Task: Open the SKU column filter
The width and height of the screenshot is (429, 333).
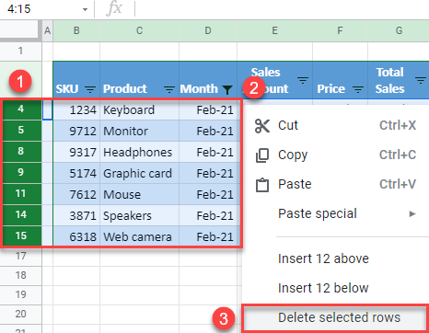Action: coord(90,89)
